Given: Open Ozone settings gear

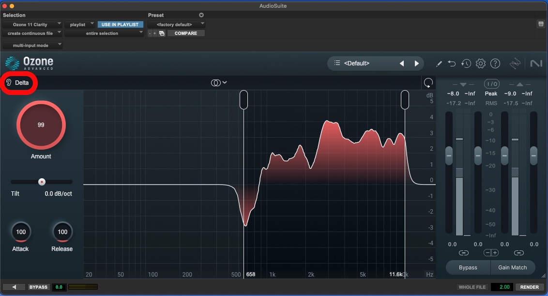Looking at the screenshot, I should click(481, 63).
